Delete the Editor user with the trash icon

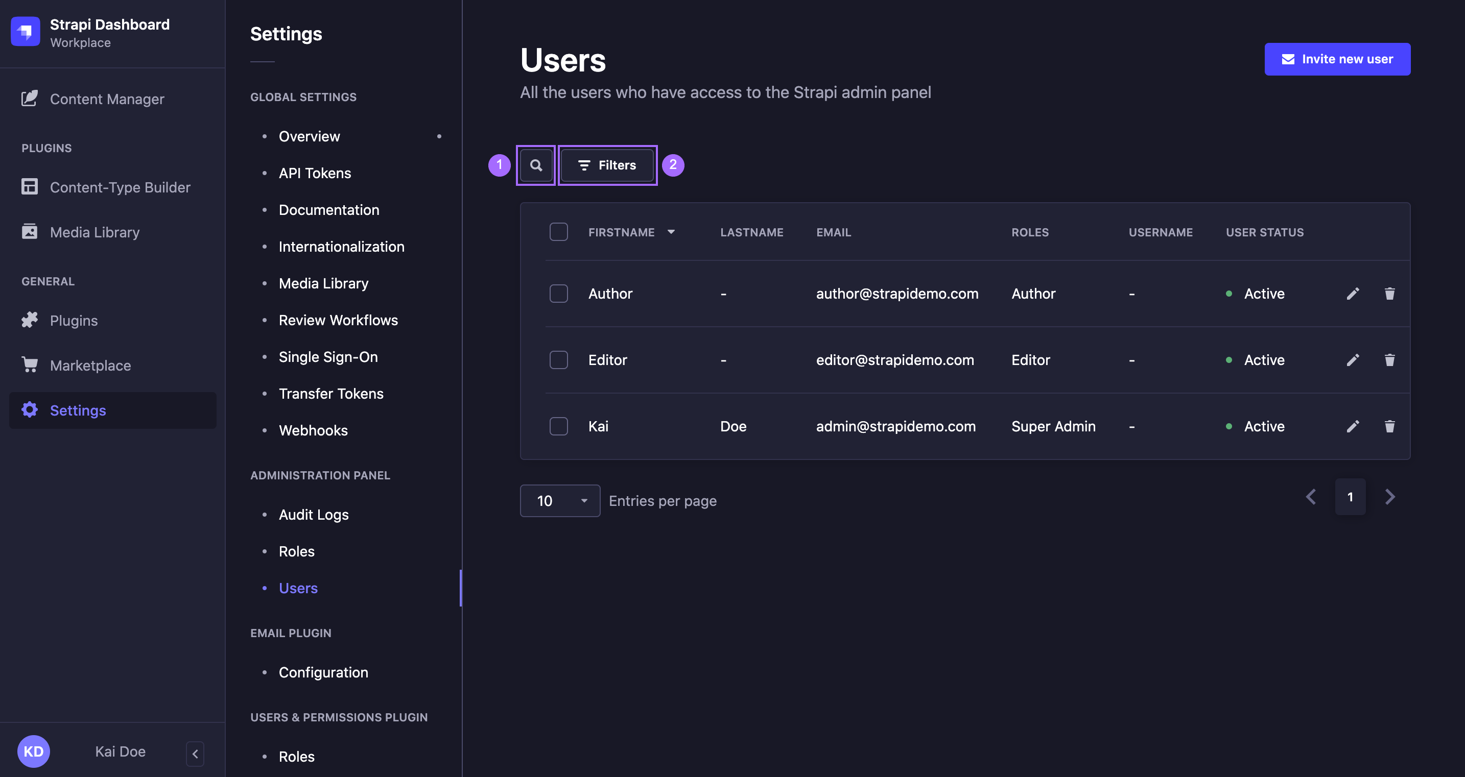coord(1390,359)
